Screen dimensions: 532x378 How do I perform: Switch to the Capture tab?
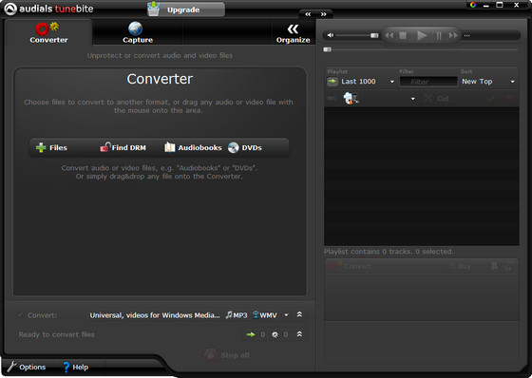138,33
